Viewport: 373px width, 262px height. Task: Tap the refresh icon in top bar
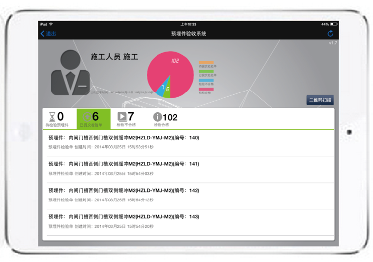pos(330,34)
